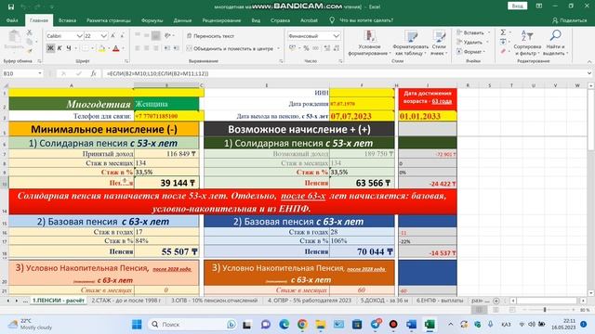Toggle Merge and Center (Объединить и поместить в центре)
The image size is (595, 334).
point(231,48)
